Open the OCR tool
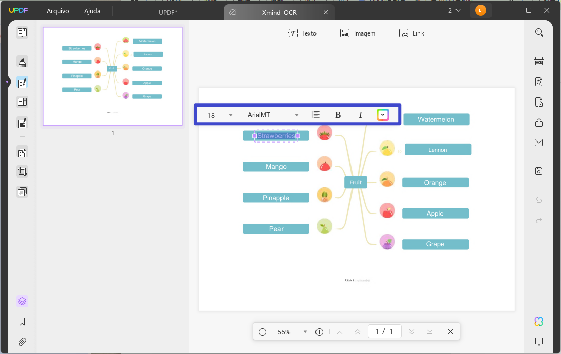The width and height of the screenshot is (561, 354). click(539, 61)
